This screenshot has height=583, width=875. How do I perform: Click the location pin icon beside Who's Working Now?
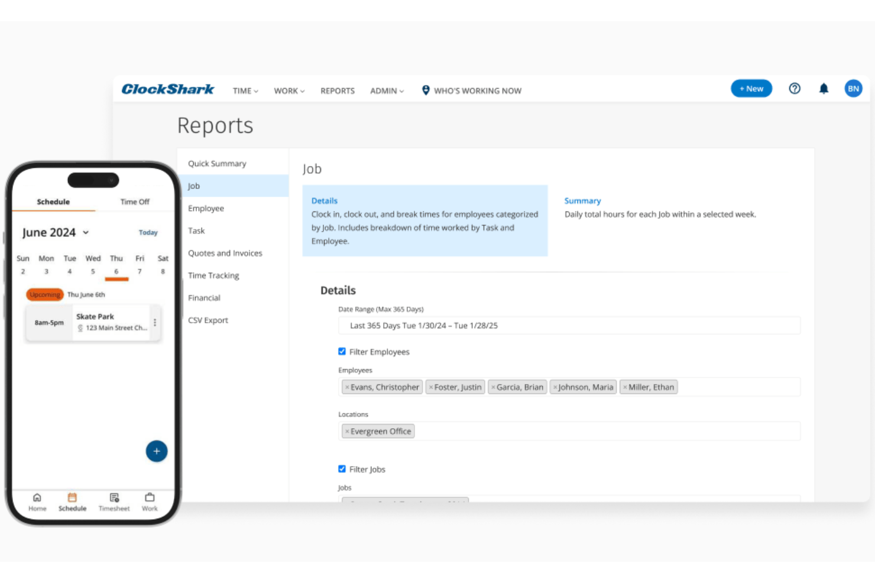click(x=426, y=90)
